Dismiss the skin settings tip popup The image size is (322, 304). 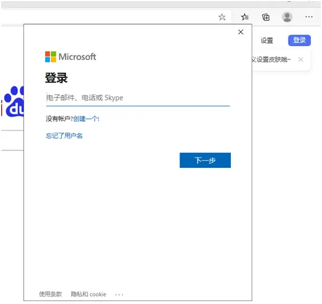tap(301, 59)
